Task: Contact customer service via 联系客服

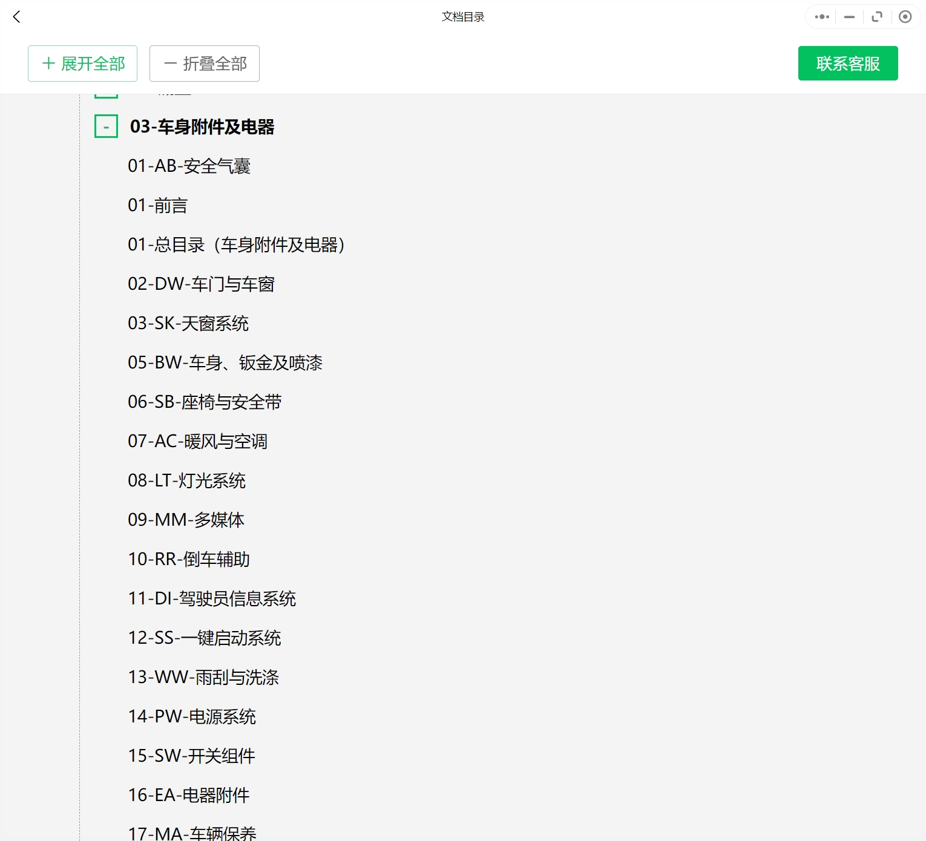Action: (847, 63)
